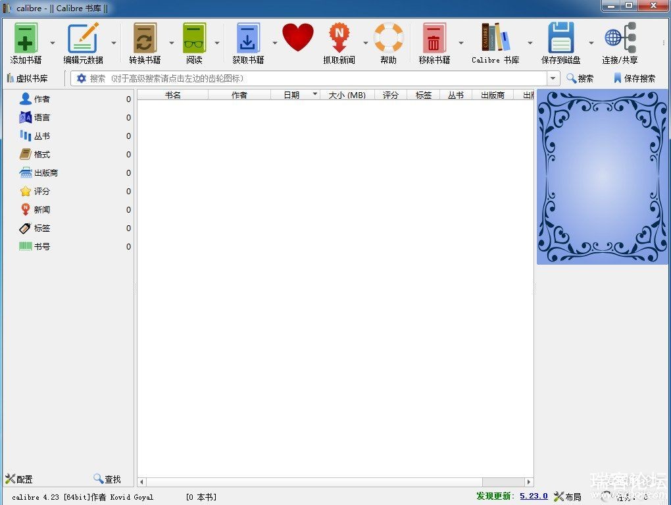This screenshot has height=505, width=671.
Task: Click the 5.23.0 update link
Action: click(534, 496)
